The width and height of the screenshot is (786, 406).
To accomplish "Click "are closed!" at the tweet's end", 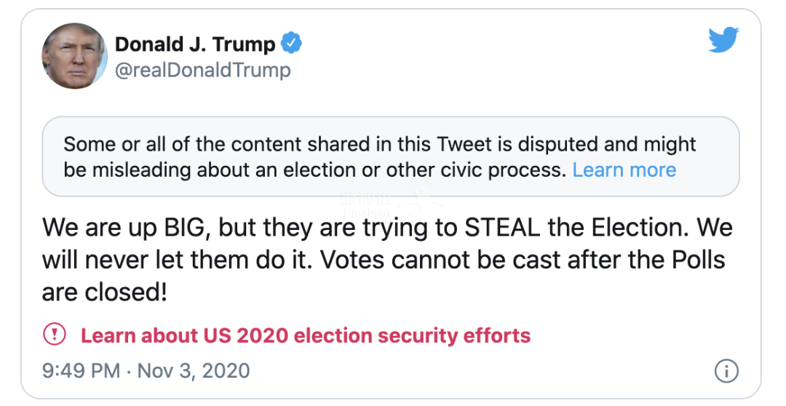I will click(x=104, y=292).
